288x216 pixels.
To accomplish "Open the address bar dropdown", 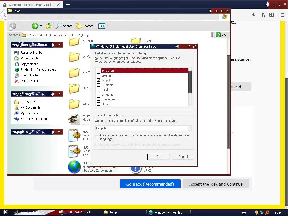I will coord(212,35).
